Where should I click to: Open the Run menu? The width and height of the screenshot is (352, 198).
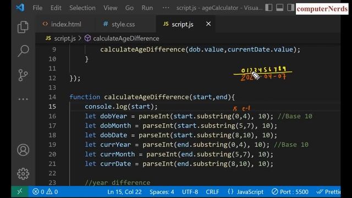pos(147,8)
